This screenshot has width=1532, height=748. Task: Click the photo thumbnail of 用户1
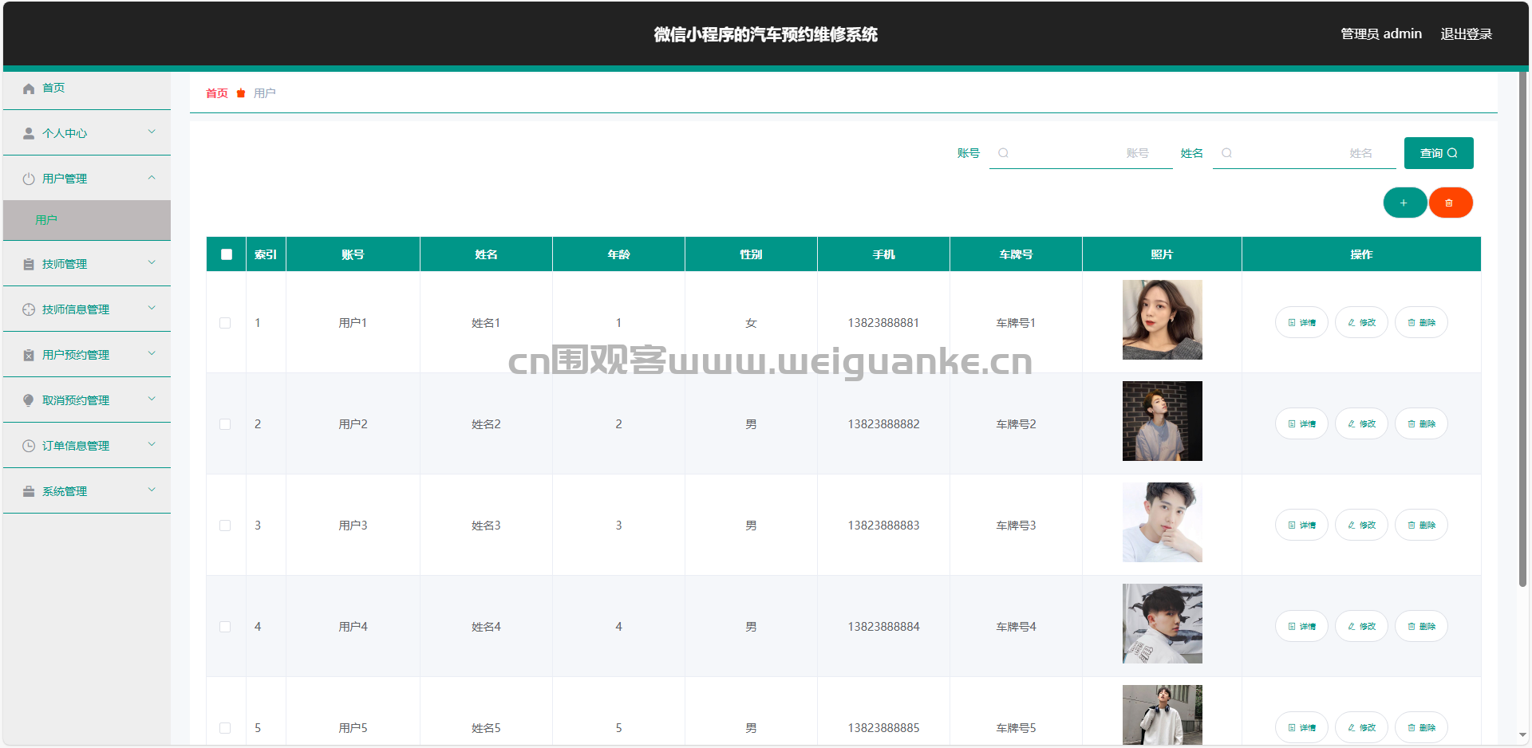coord(1162,320)
